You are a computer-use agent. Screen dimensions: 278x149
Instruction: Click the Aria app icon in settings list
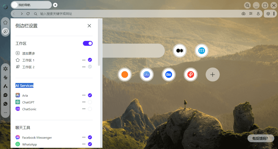[18, 95]
